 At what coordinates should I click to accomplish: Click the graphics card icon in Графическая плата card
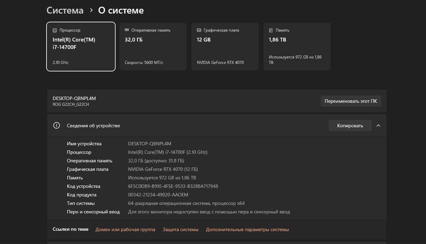pyautogui.click(x=199, y=30)
